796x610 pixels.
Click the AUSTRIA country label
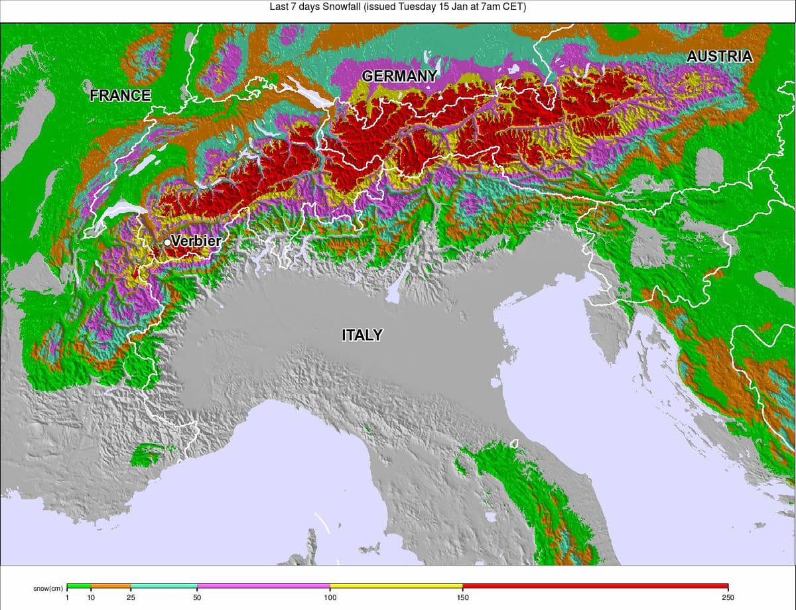tap(719, 56)
